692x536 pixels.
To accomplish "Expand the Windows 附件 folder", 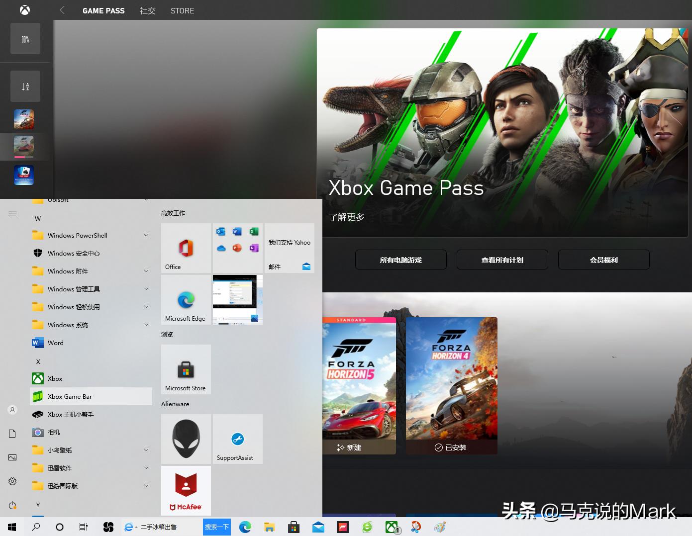I will click(x=146, y=271).
